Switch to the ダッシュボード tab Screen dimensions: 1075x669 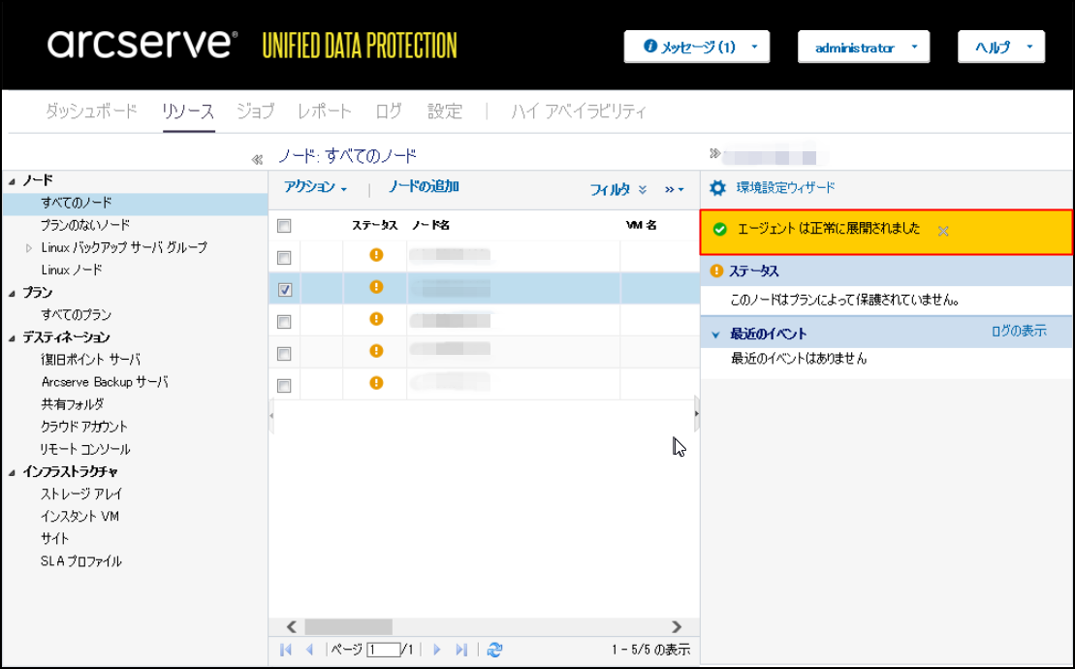click(x=92, y=111)
